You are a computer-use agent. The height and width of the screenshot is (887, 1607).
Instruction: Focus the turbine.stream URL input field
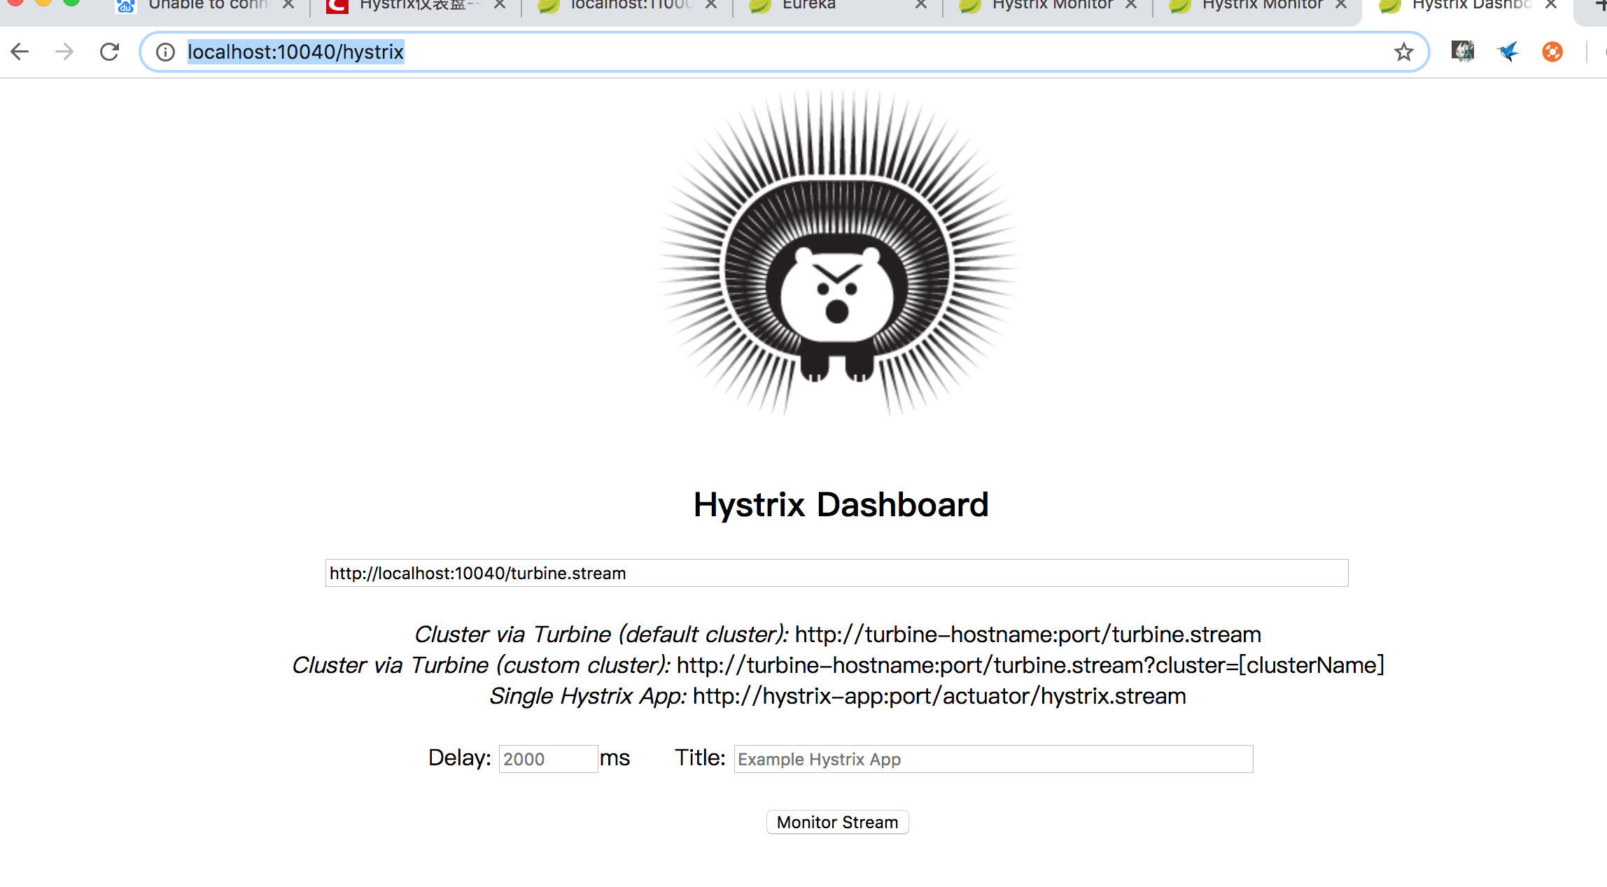point(836,573)
